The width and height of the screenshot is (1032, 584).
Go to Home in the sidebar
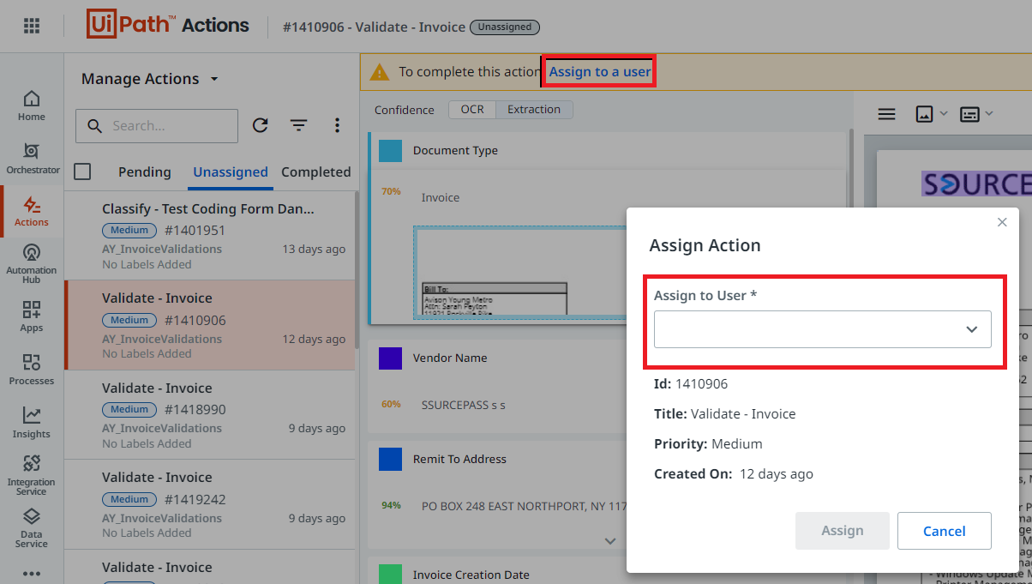coord(32,105)
